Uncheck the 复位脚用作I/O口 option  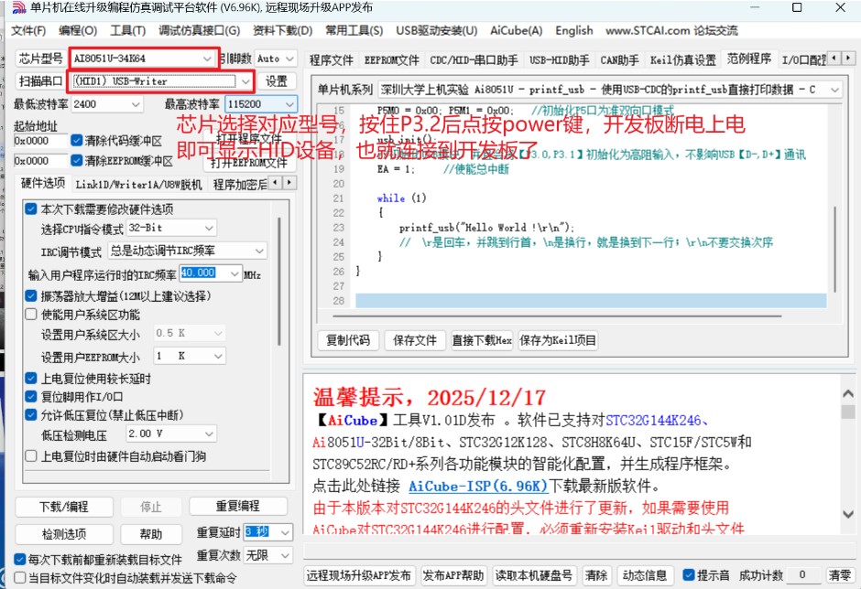tap(30, 396)
